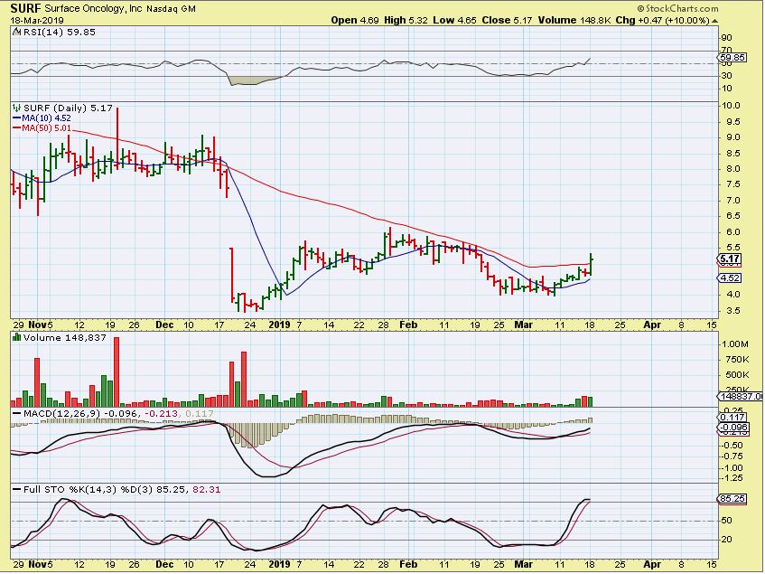This screenshot has width=765, height=574.
Task: Select the red MA(50) 5.01 legend line
Action: pyautogui.click(x=17, y=127)
